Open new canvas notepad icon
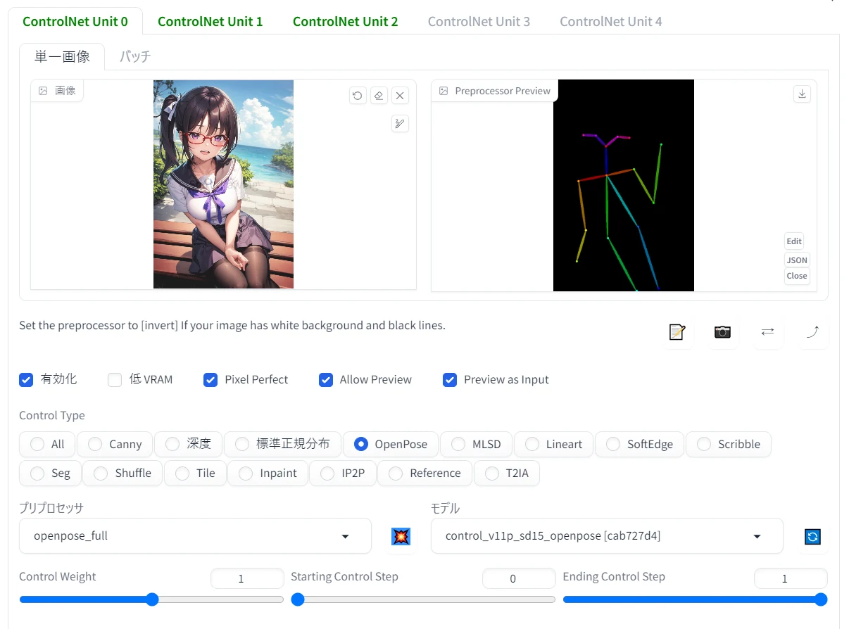This screenshot has width=849, height=629. coord(677,332)
